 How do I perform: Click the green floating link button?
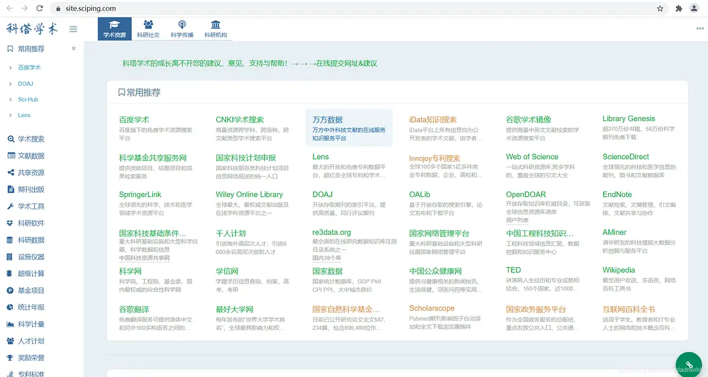[x=688, y=365]
